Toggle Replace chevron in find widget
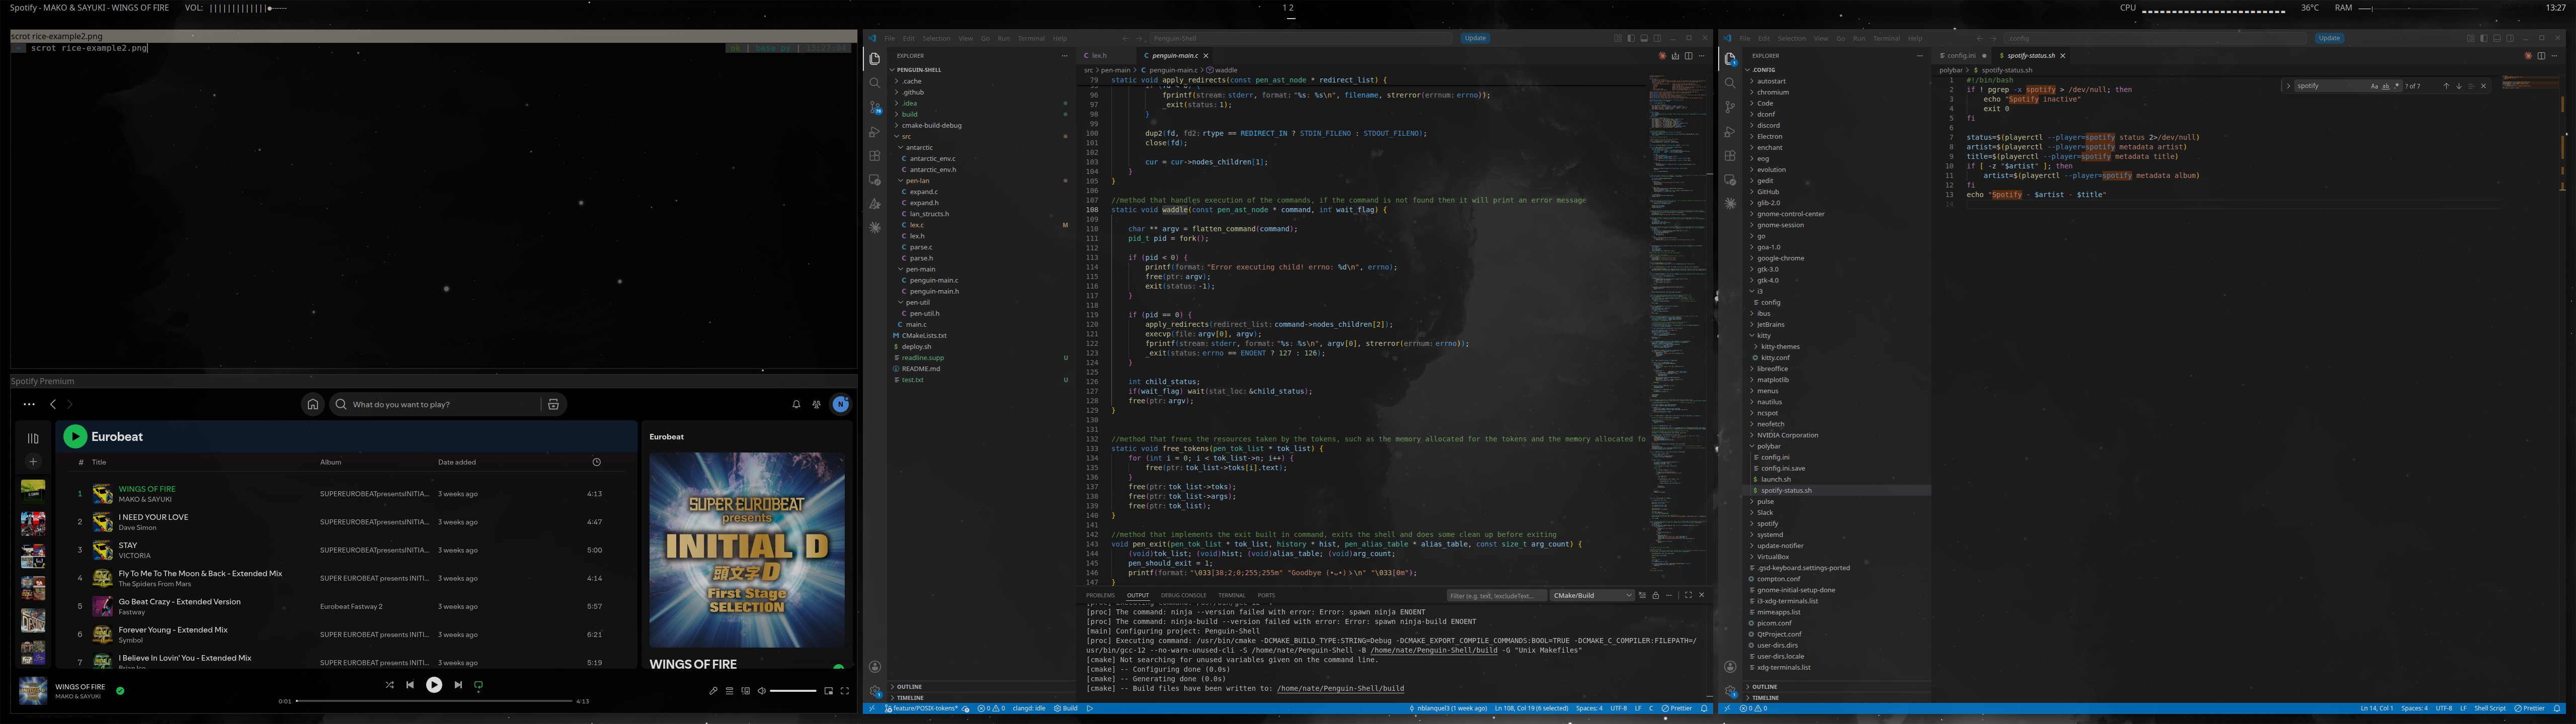The width and height of the screenshot is (2576, 724). click(x=2288, y=86)
